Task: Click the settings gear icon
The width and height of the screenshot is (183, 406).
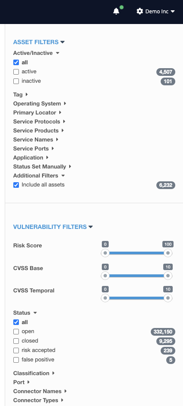Action: coord(140,12)
